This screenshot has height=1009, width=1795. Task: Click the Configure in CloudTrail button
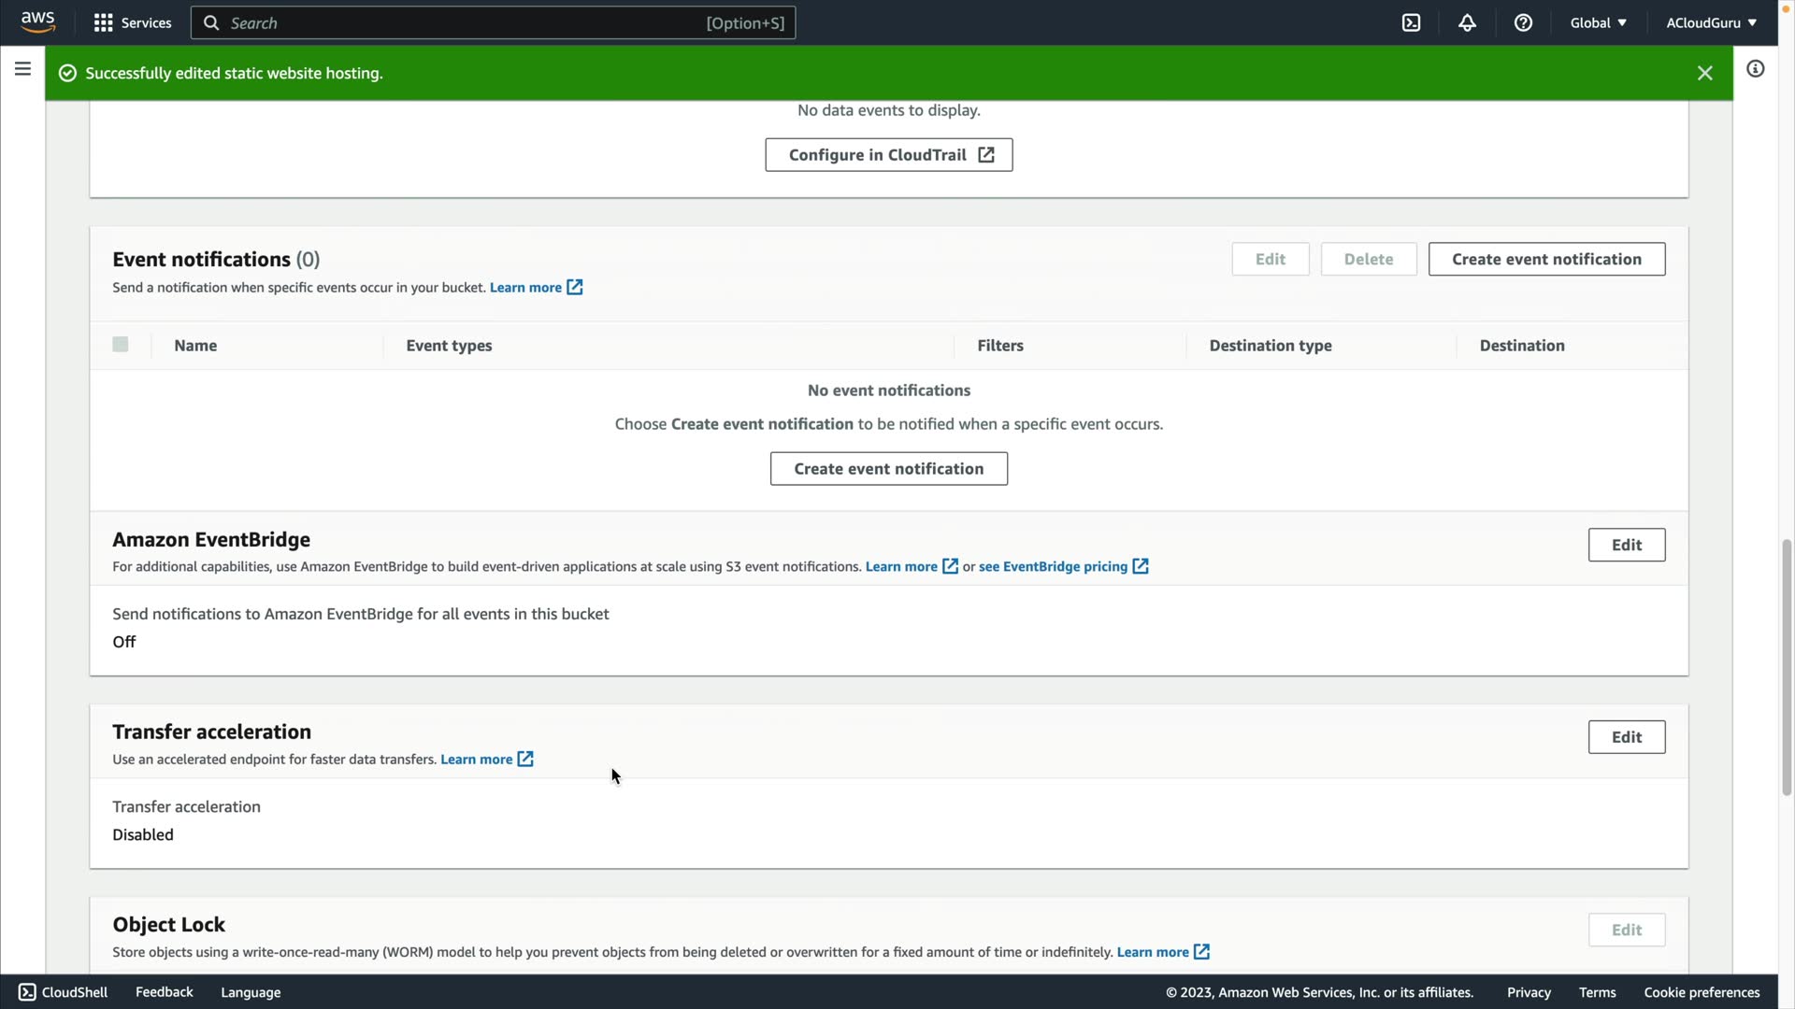(888, 155)
